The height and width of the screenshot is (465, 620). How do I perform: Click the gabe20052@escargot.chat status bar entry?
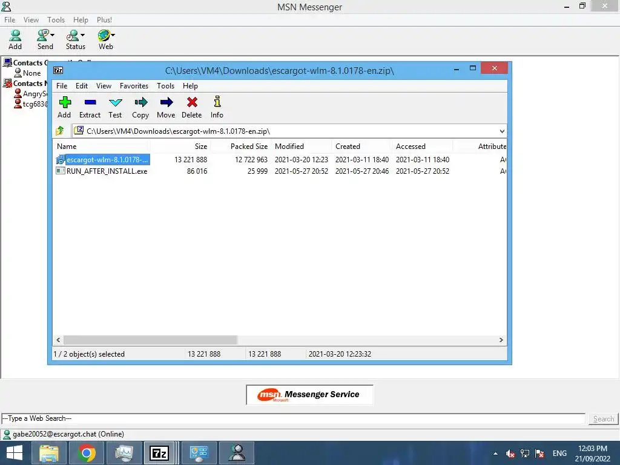click(x=64, y=434)
